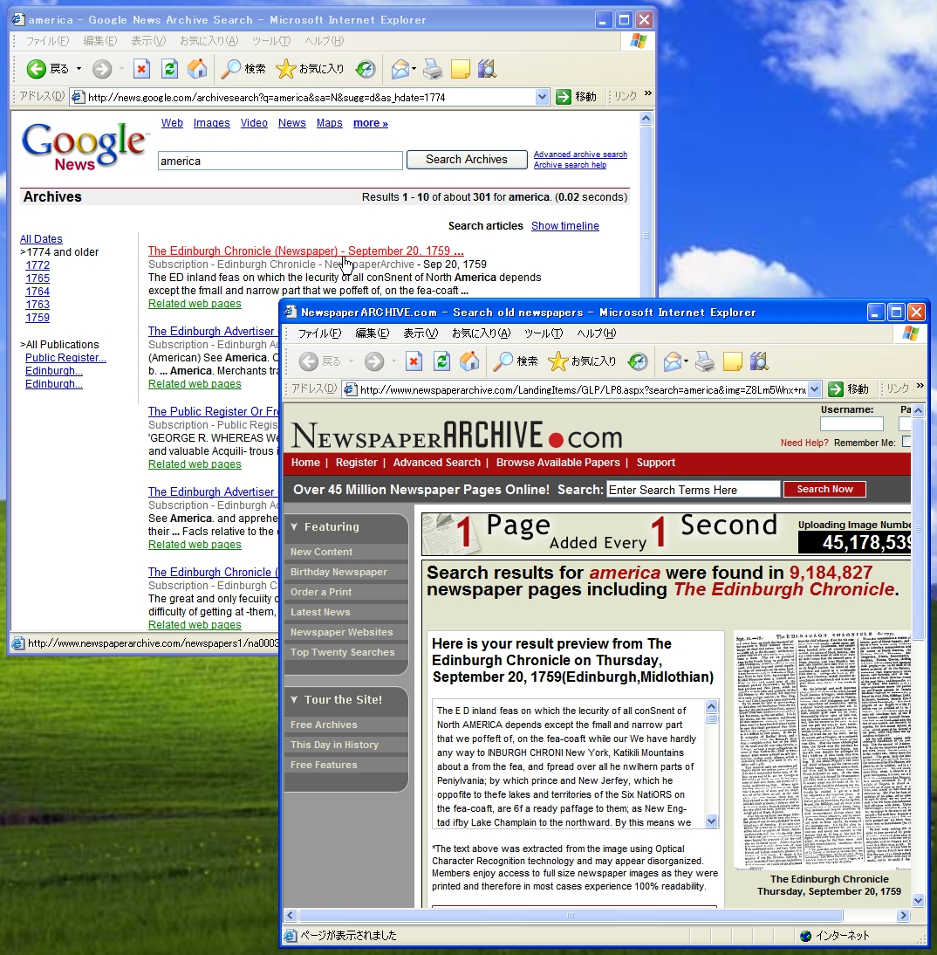
Task: Open 1772 date filter link
Action: 38,265
